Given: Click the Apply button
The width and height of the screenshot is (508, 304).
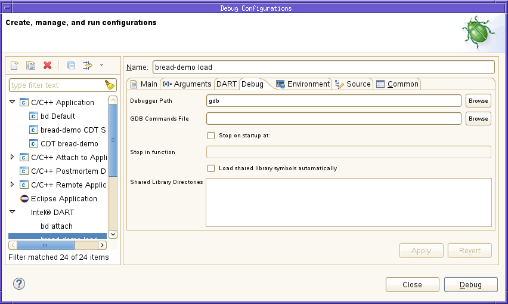Looking at the screenshot, I should [421, 250].
